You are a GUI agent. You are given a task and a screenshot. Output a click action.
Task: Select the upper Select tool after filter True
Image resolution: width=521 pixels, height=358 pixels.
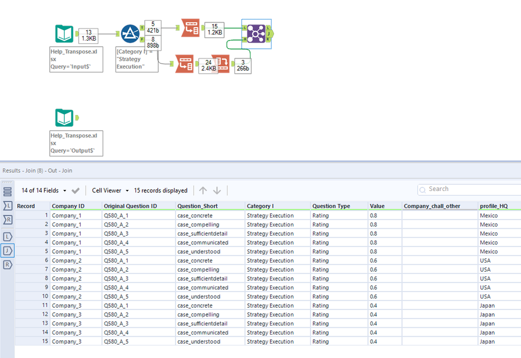[190, 27]
